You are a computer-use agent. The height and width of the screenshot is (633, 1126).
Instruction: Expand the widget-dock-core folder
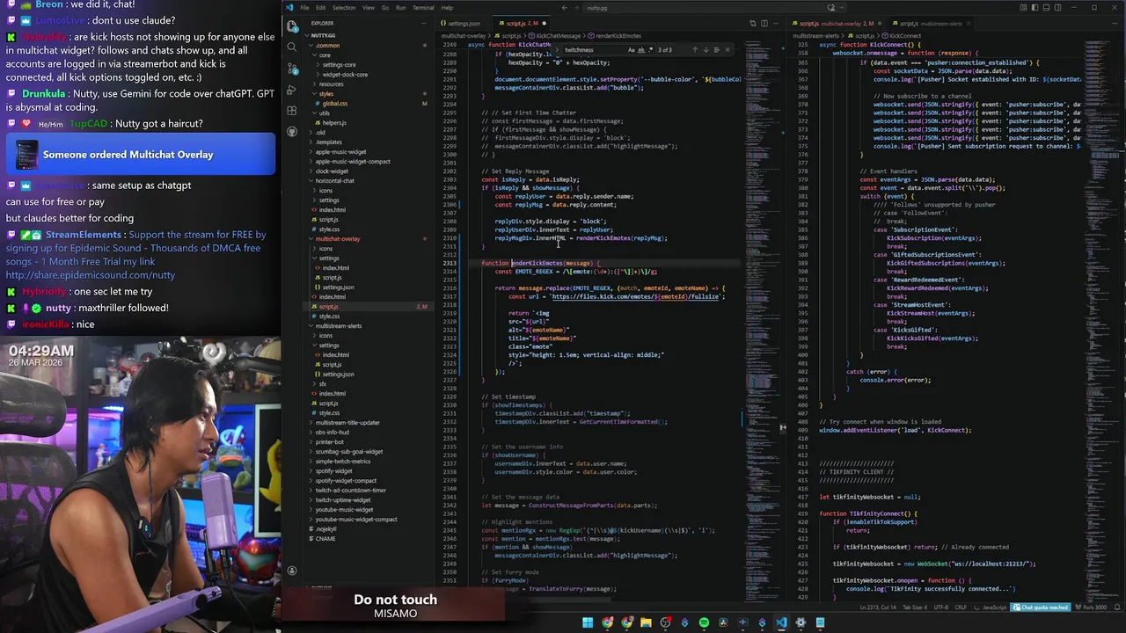click(345, 74)
